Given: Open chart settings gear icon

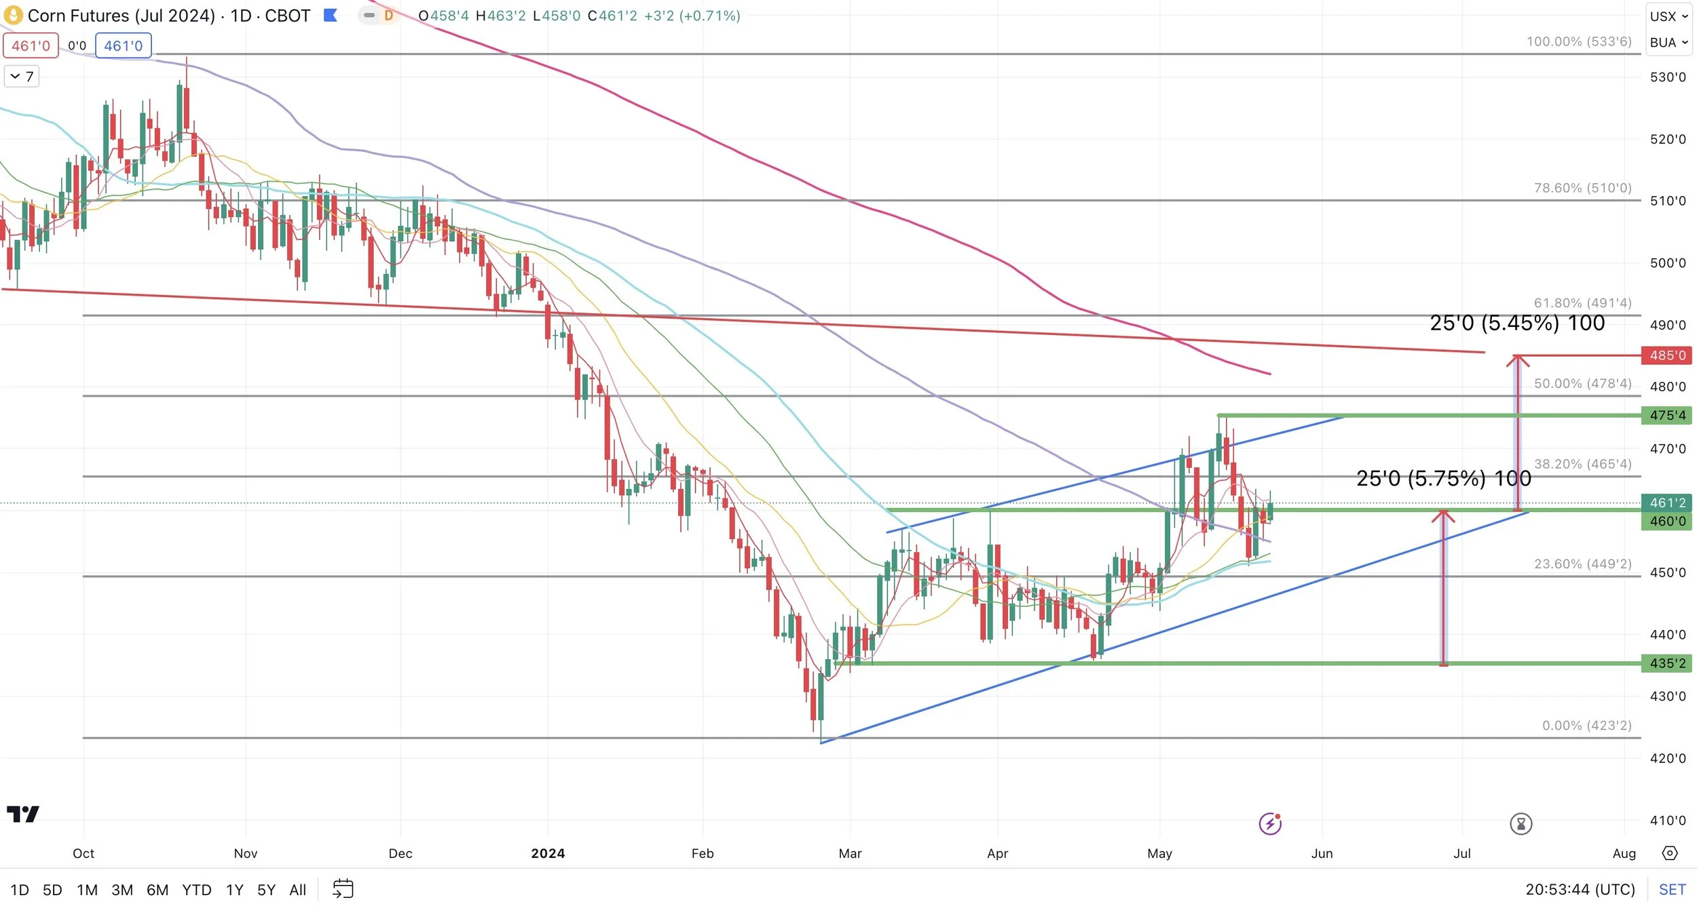Looking at the screenshot, I should [x=1670, y=853].
